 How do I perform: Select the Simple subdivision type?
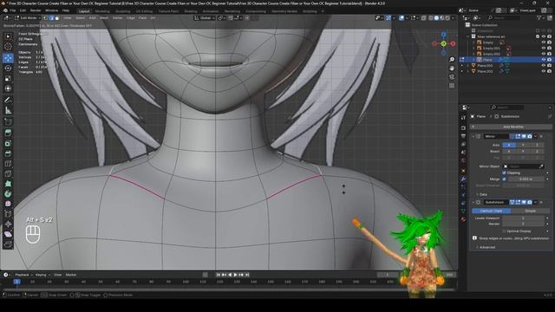530,211
